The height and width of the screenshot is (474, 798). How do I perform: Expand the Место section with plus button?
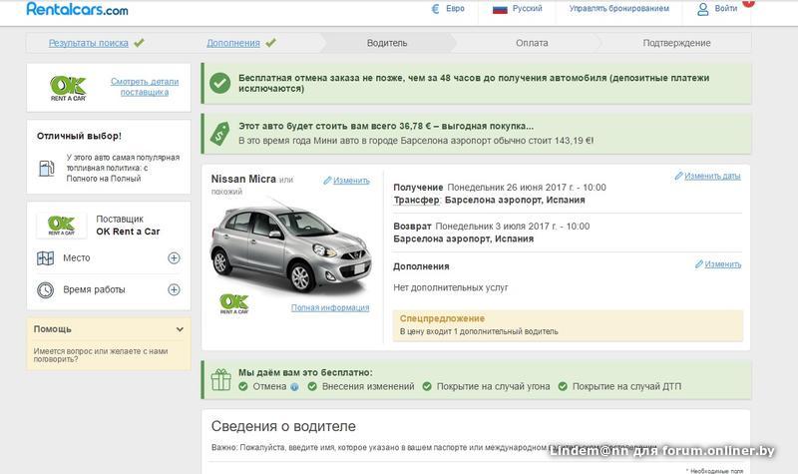click(x=174, y=258)
